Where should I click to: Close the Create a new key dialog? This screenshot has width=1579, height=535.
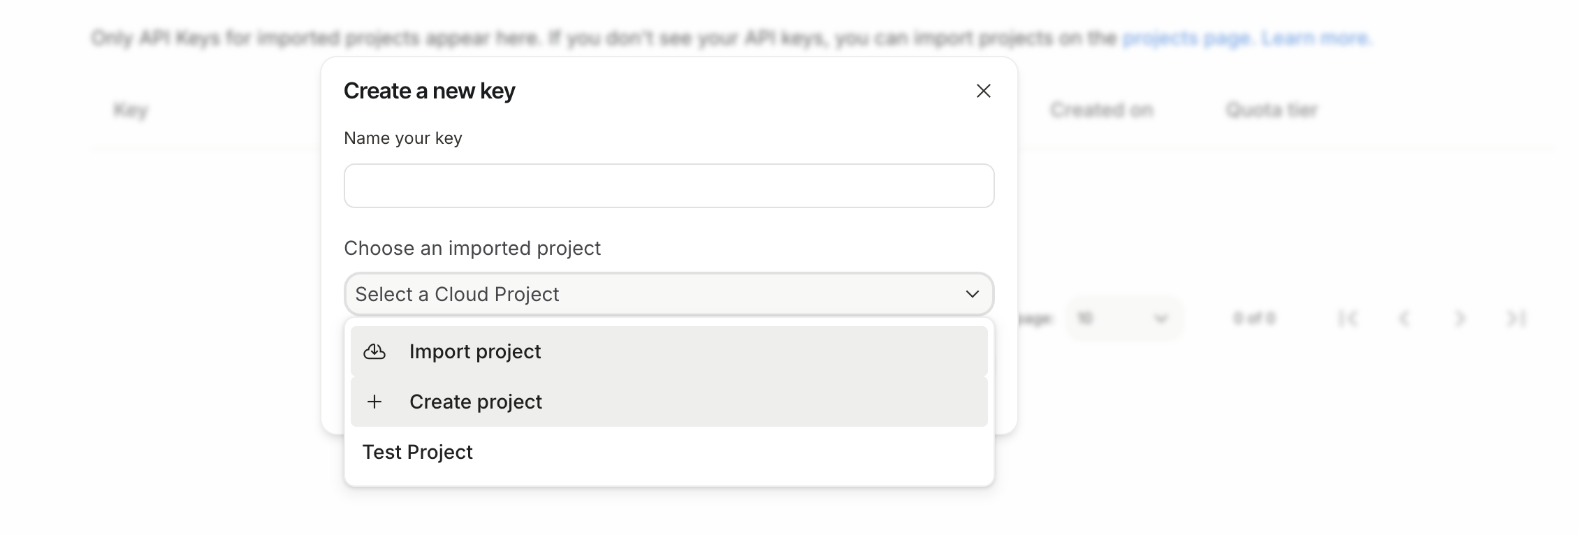pos(983,91)
